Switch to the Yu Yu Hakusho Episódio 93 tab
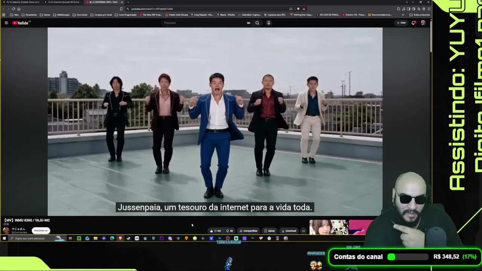This screenshot has height=271, width=482. [63, 2]
